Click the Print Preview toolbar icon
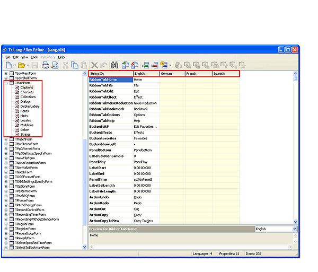Viewport: 318px width, 272px height. point(55,65)
